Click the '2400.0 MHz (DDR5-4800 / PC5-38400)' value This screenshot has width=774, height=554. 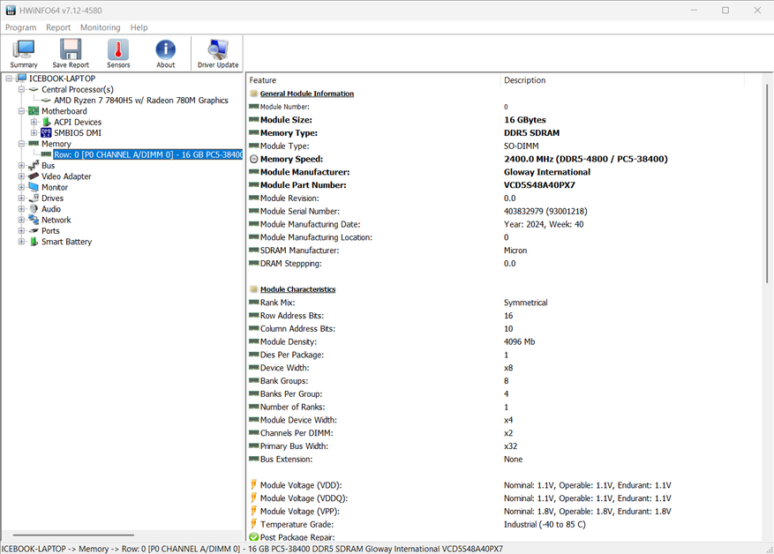click(585, 159)
